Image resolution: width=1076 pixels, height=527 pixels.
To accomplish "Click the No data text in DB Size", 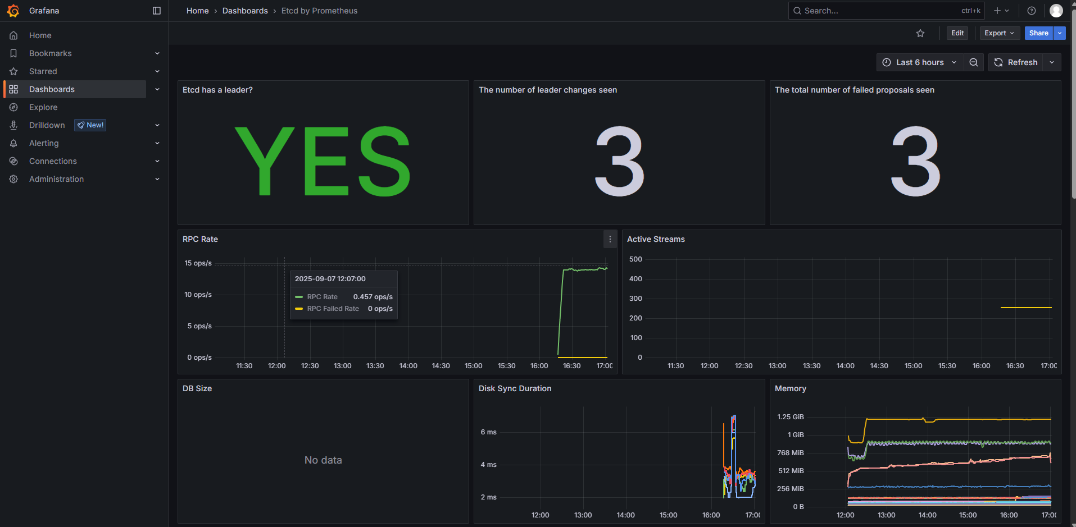I will pos(323,460).
